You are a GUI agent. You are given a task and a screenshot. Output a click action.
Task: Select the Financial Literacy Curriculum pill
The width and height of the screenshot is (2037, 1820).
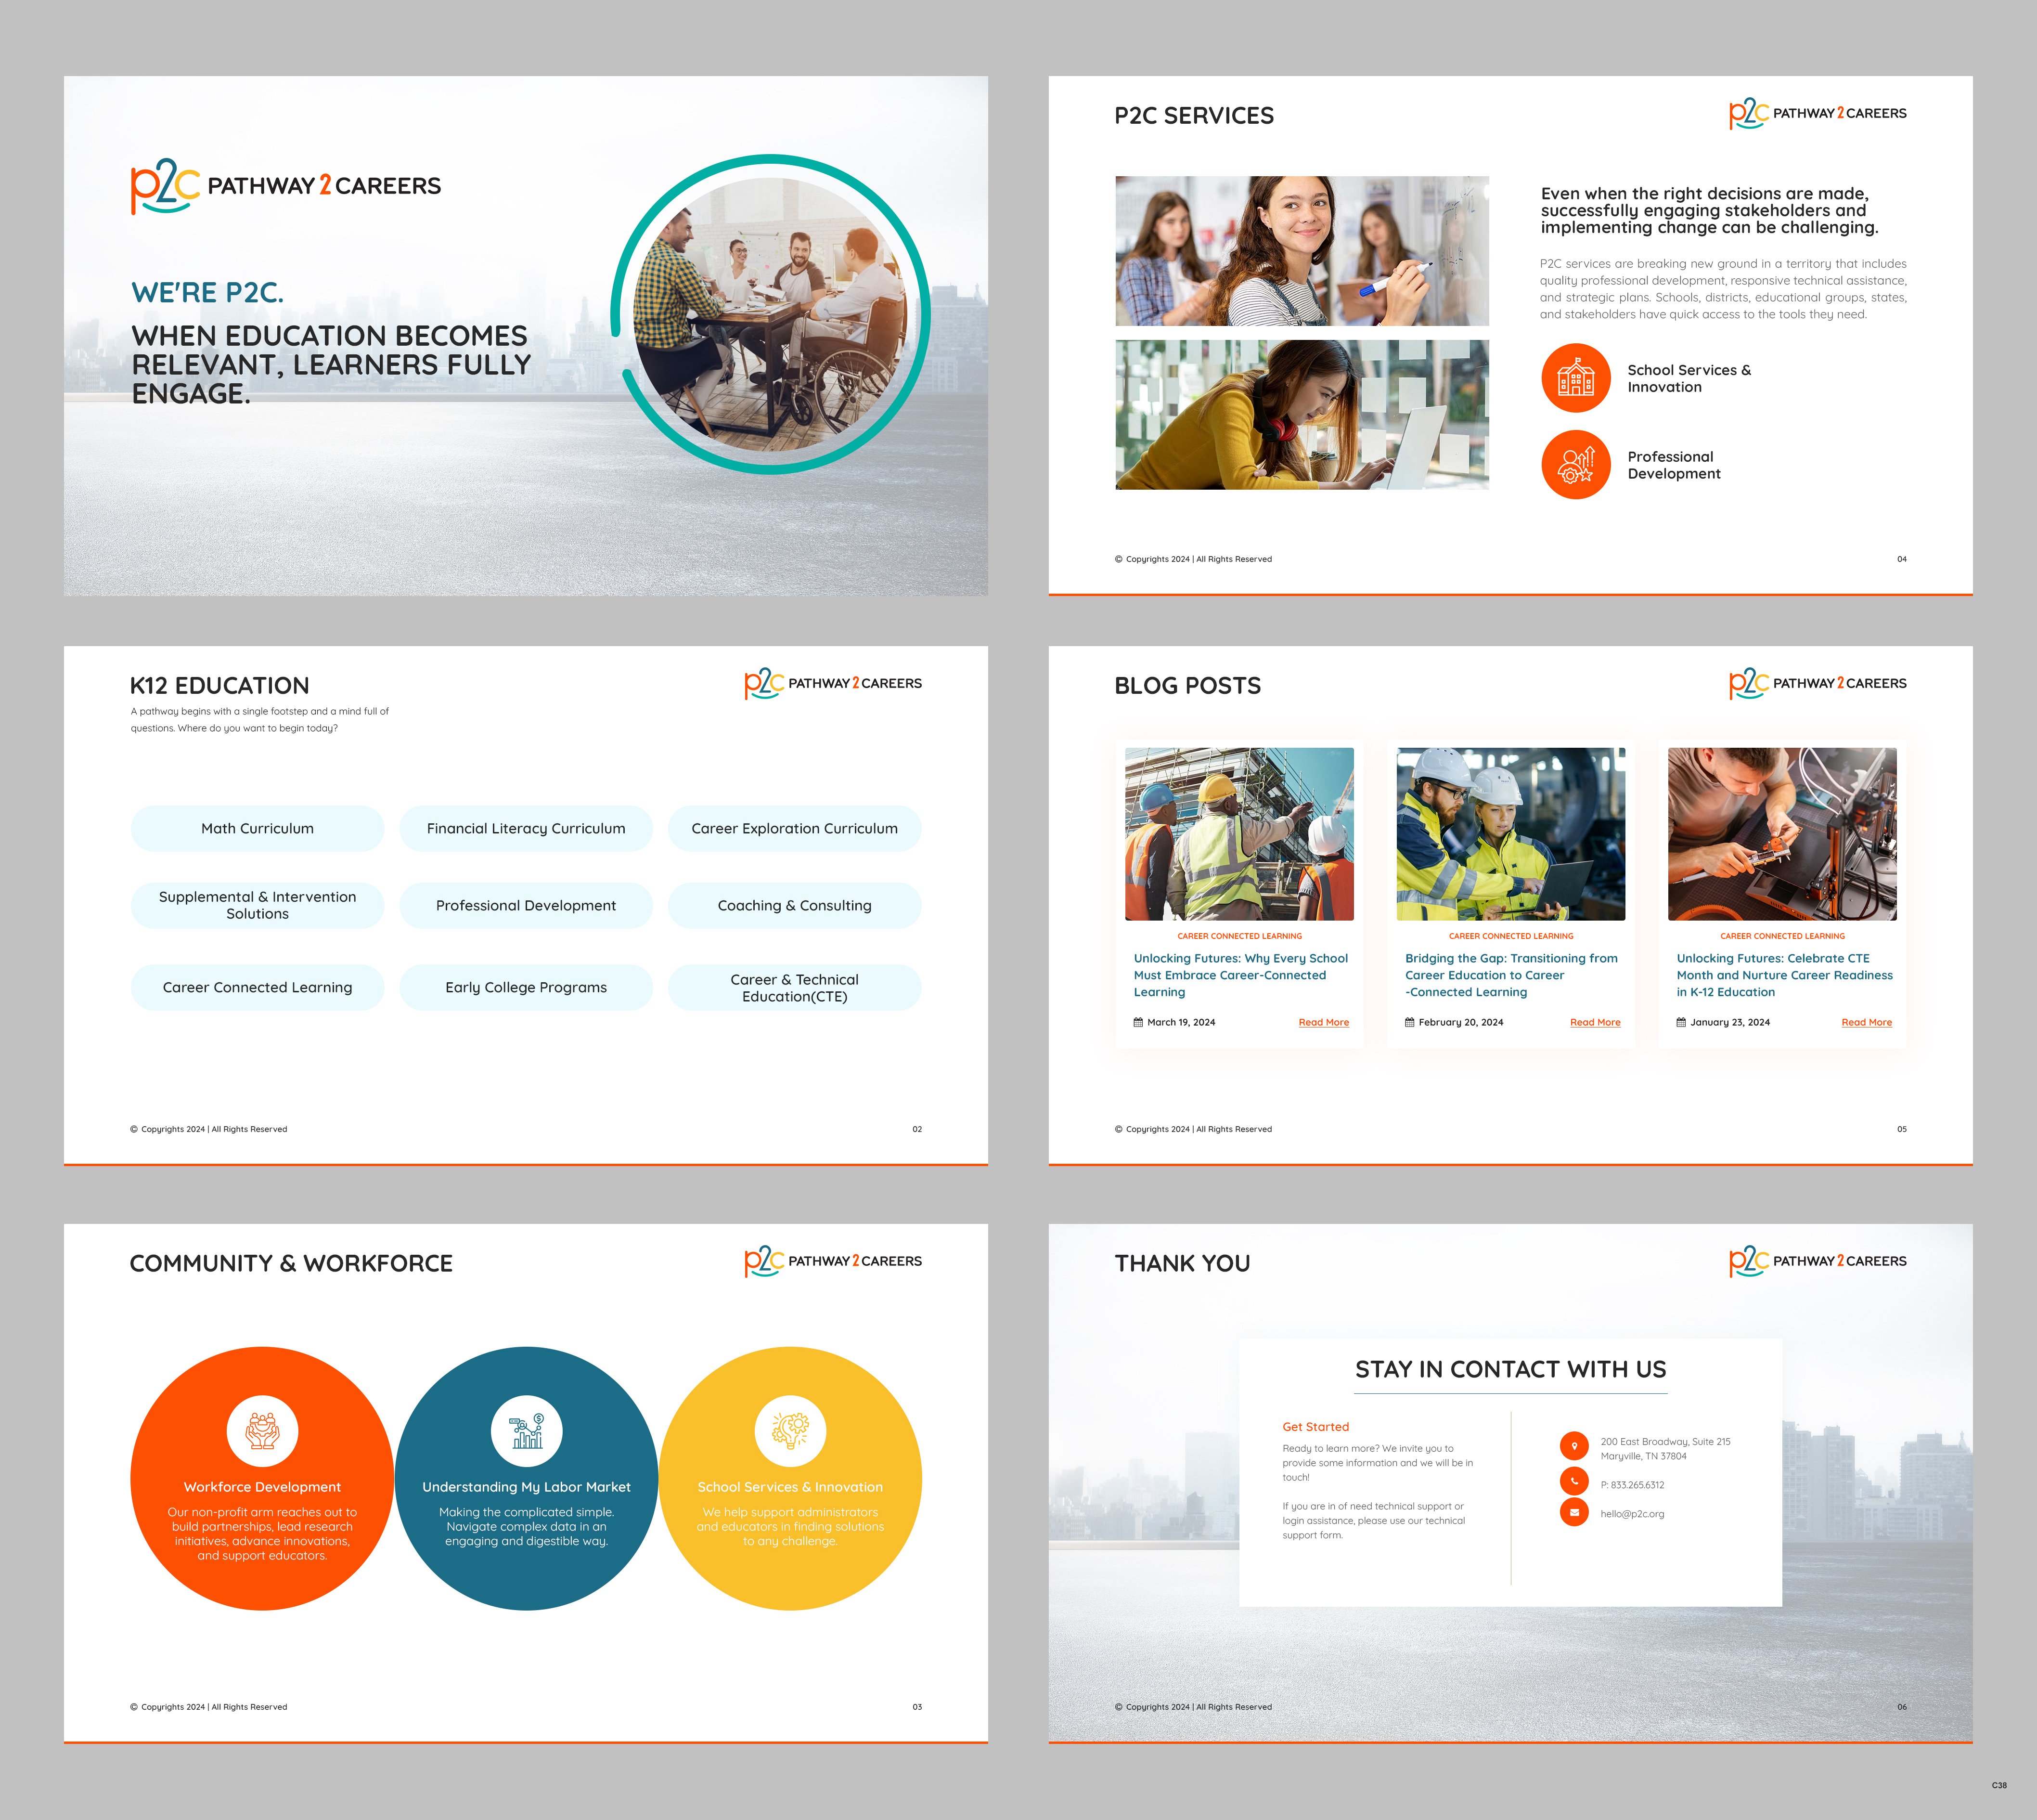coord(526,828)
